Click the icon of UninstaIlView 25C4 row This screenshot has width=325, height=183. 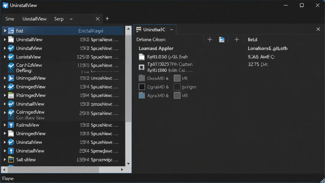pyautogui.click(x=11, y=151)
